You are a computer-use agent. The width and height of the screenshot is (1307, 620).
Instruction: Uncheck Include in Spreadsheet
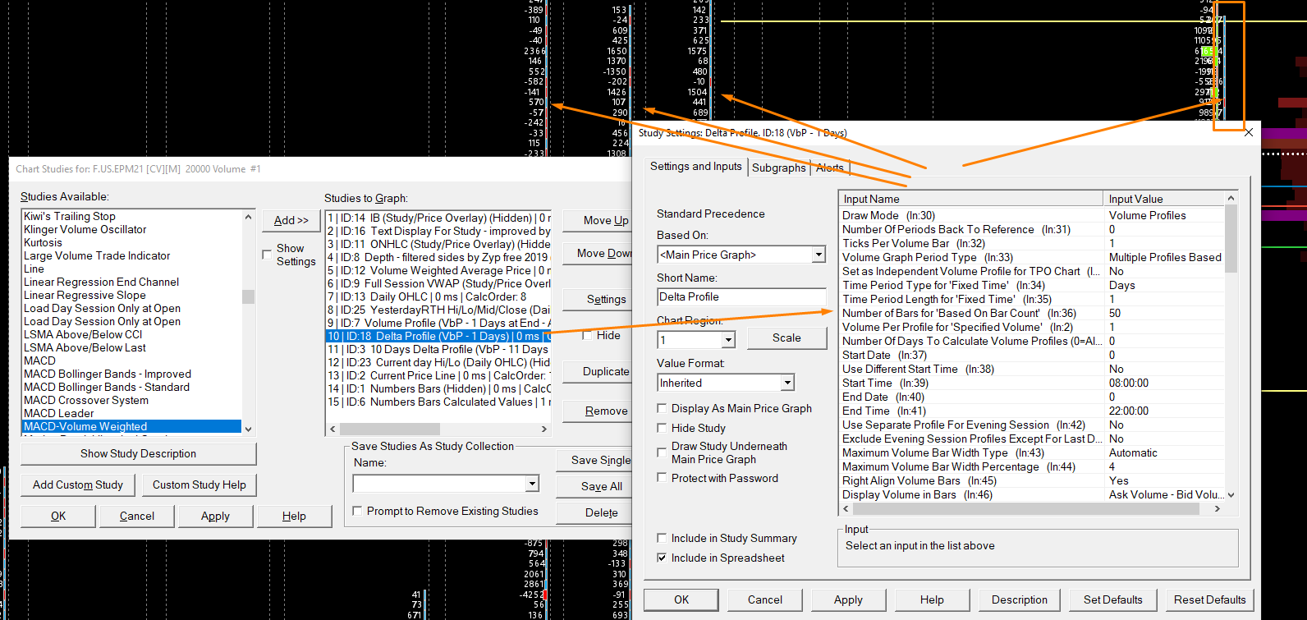[662, 558]
